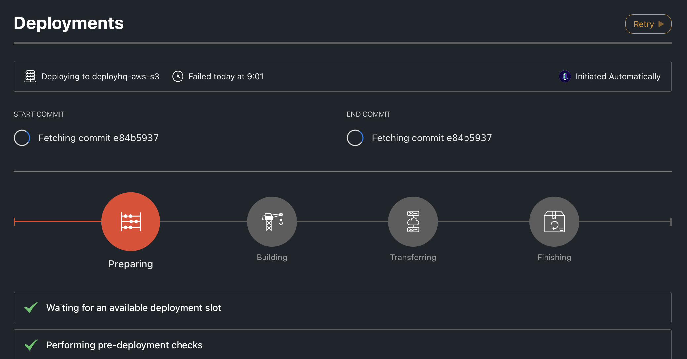Click the checkmark beside deployment slot message
This screenshot has width=687, height=359.
click(30, 308)
